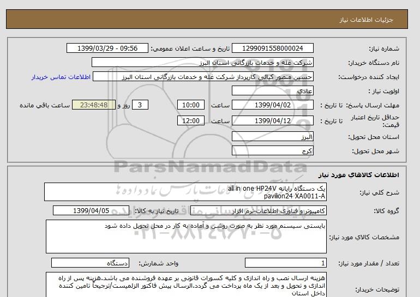Click the label 'شهر محل تحویل:'
The image size is (420, 297).
pos(375,151)
